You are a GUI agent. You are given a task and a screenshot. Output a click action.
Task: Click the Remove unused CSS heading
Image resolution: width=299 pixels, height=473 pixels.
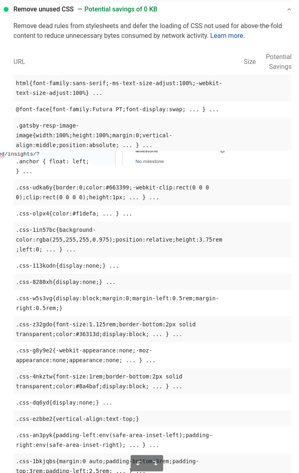point(43,9)
